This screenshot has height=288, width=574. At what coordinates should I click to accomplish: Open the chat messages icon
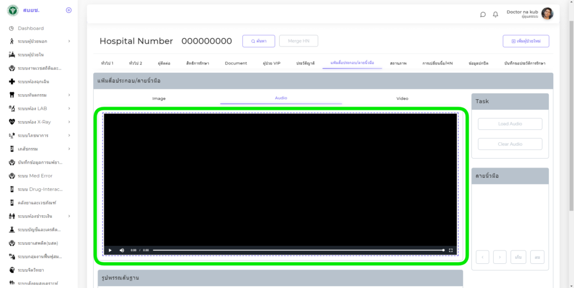point(483,15)
